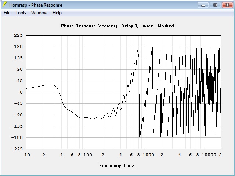Viewport: 235px width, 176px height.
Task: Click the window title 'Hornresp - Phase Response'
Action: tap(36, 5)
